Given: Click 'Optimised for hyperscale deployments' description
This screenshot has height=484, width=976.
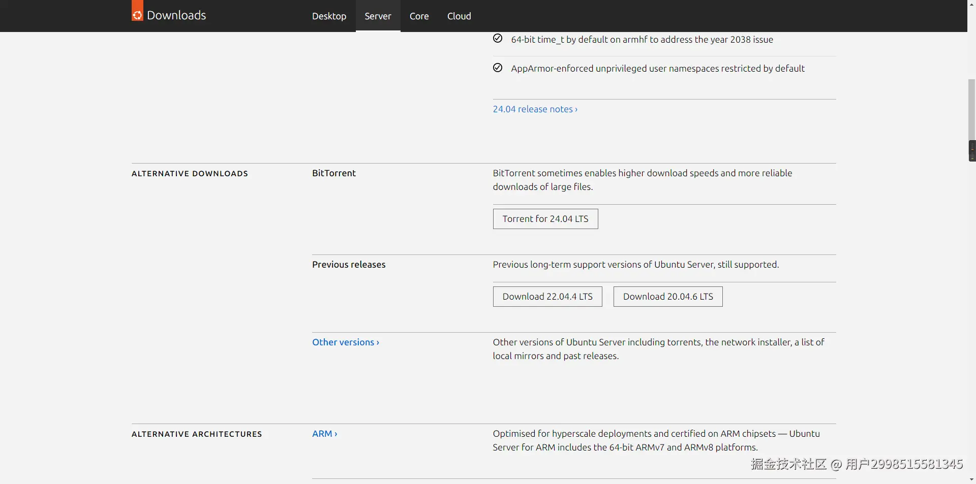Looking at the screenshot, I should coord(656,440).
